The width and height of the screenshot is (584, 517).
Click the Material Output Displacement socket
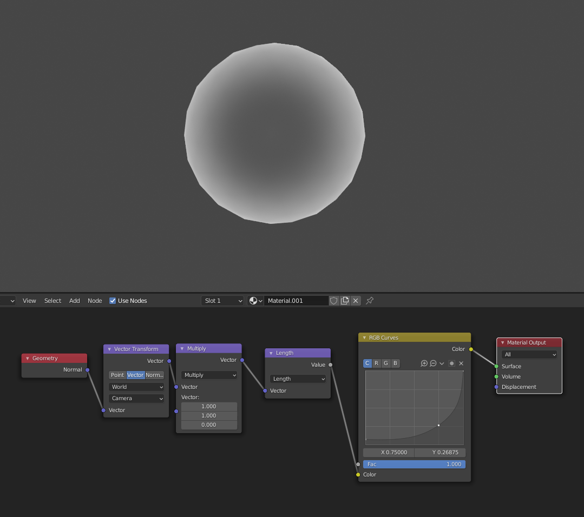tap(496, 387)
